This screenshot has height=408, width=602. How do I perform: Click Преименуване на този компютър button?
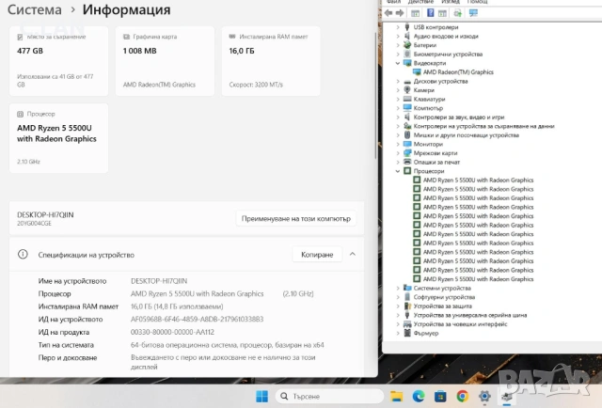(295, 218)
